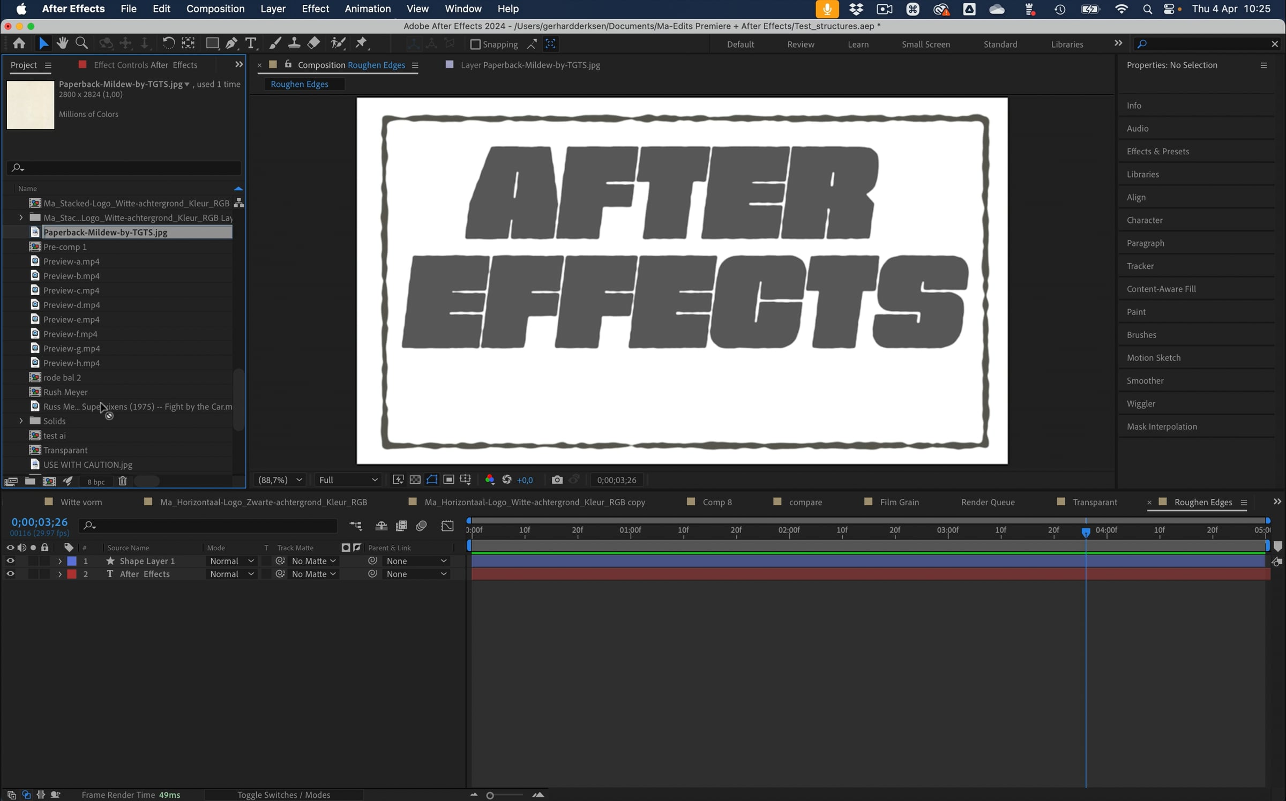The width and height of the screenshot is (1286, 801).
Task: Hide Shape Layer 1 with eye toggle
Action: pos(10,561)
